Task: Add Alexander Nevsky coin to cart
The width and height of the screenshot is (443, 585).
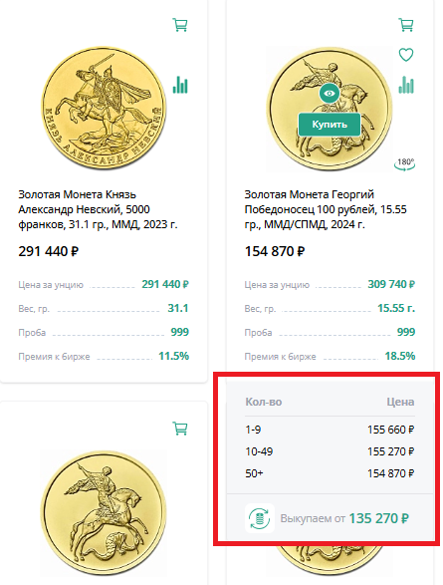Action: (x=180, y=25)
